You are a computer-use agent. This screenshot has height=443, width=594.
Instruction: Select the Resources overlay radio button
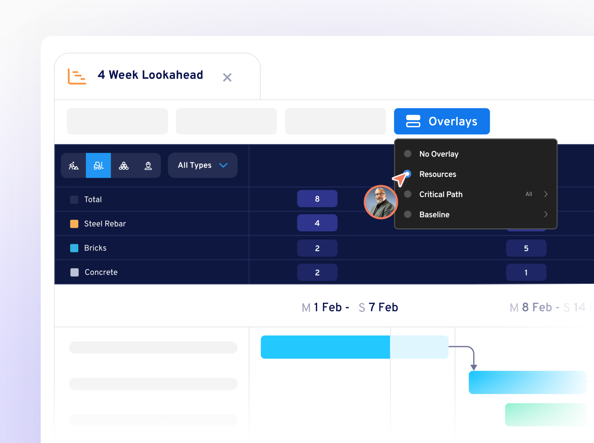click(407, 174)
